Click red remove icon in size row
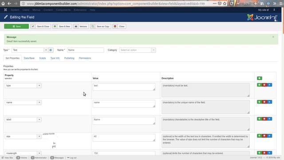Screen dimensions: 284x160 (264, 136)
